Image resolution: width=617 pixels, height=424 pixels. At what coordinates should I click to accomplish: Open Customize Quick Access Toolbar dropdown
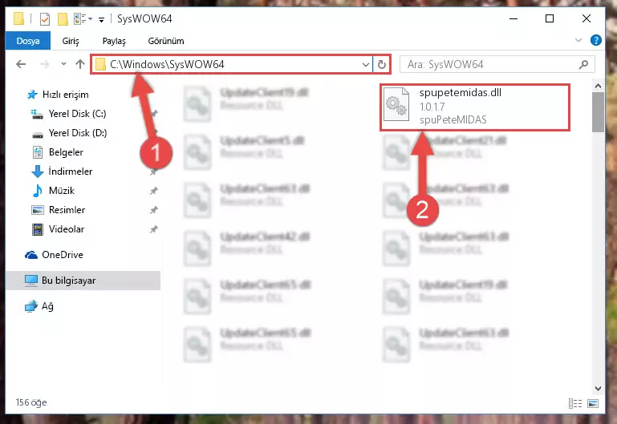(x=102, y=19)
